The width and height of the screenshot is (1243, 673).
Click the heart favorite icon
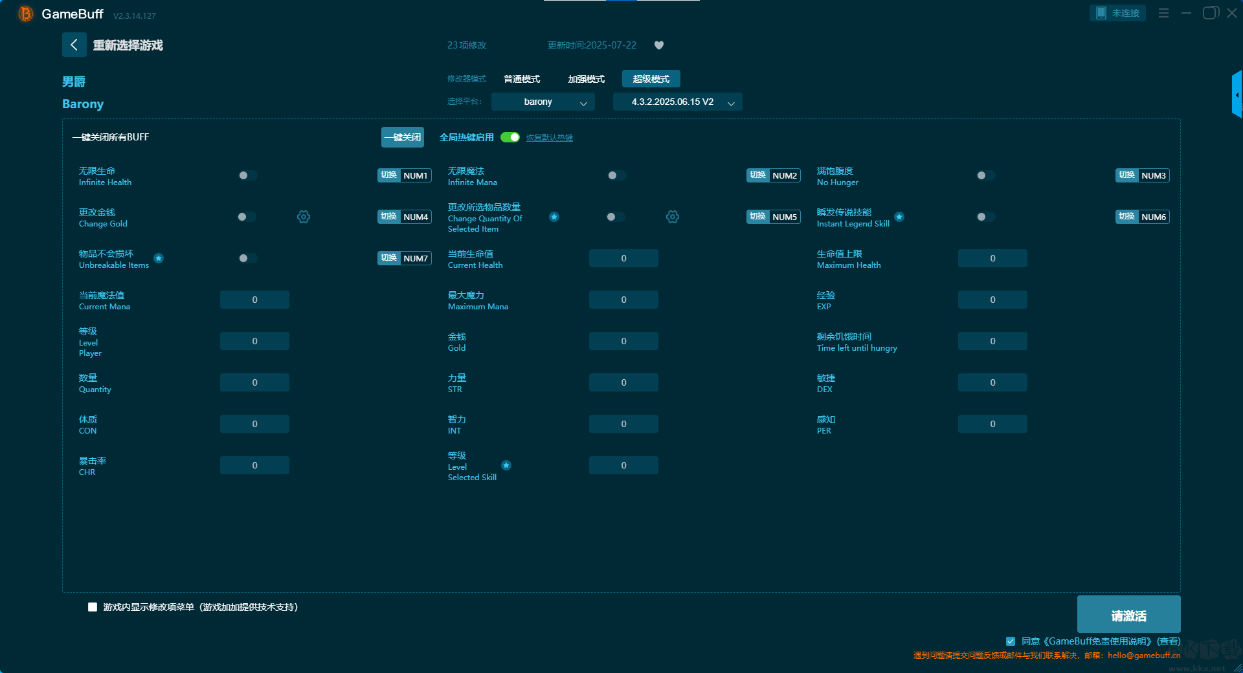pyautogui.click(x=659, y=45)
